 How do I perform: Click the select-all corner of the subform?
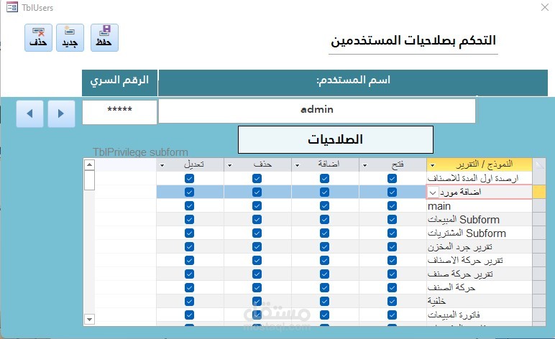538,164
